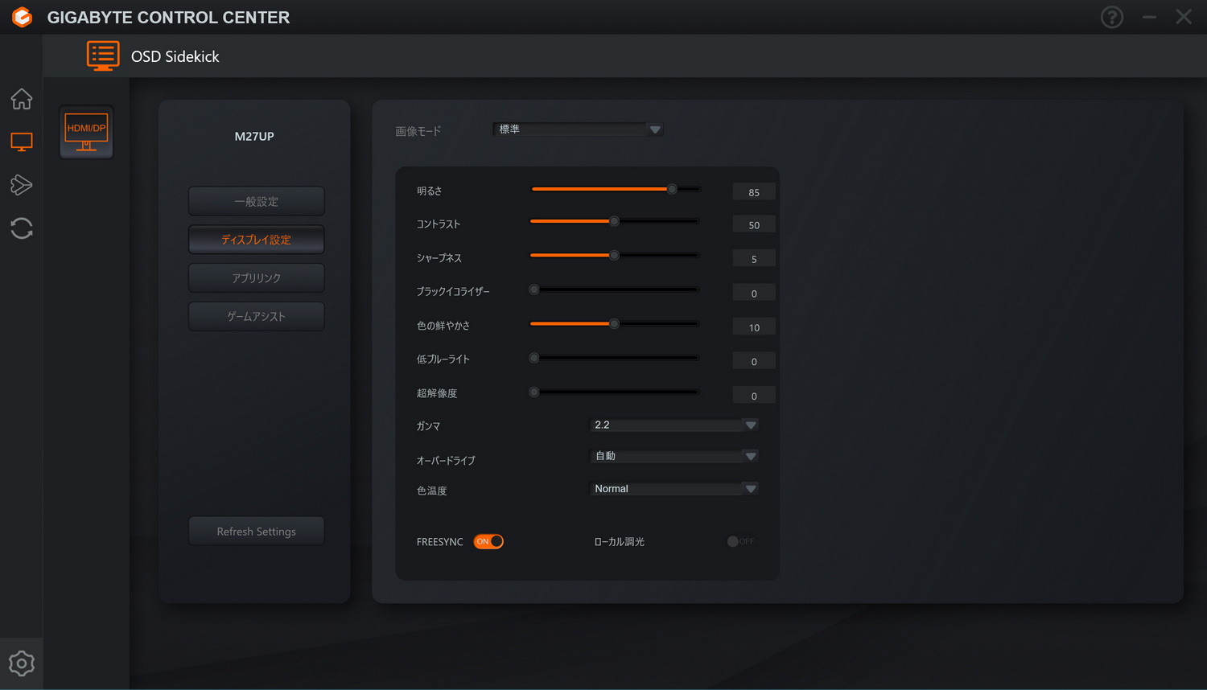
Task: Click the ブラックイコライザー slider handle
Action: coord(533,290)
